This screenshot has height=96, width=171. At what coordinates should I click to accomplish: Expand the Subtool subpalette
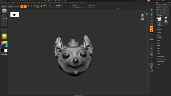click(x=158, y=28)
